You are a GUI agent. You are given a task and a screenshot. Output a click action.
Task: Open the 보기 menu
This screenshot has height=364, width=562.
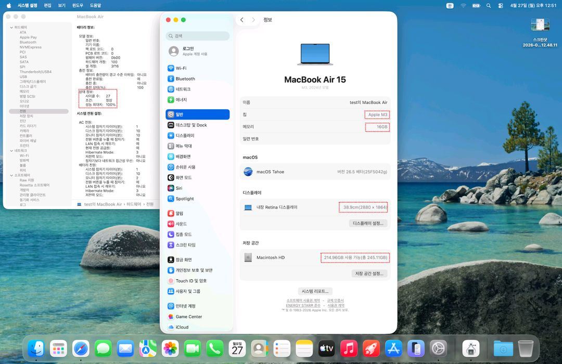coord(61,5)
